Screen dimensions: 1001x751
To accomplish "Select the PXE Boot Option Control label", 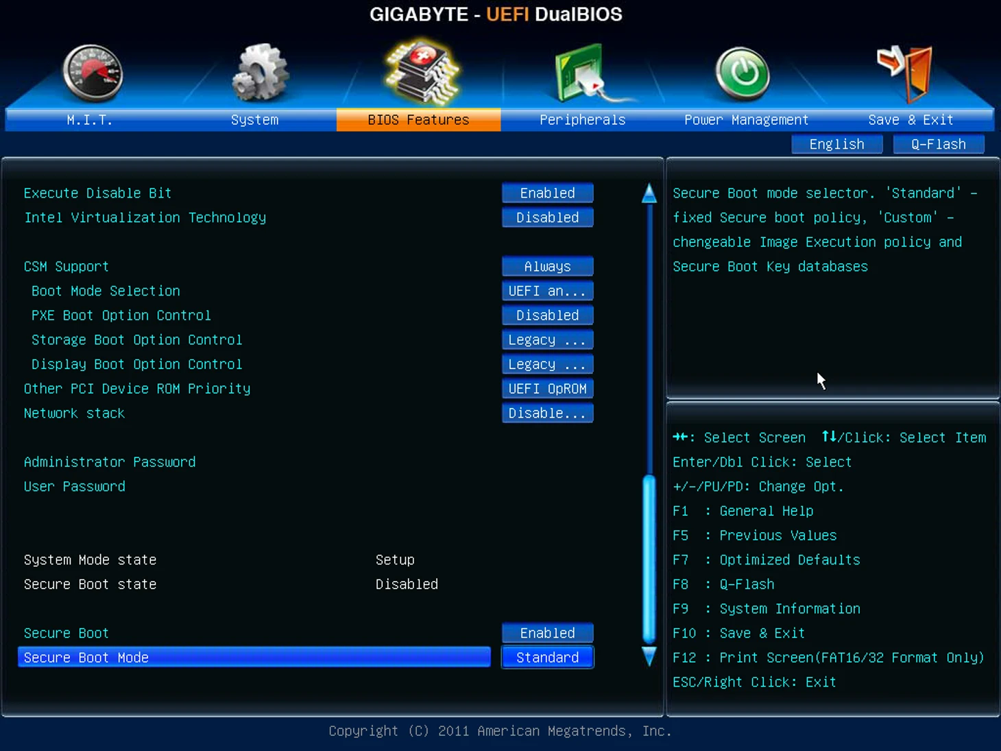I will [x=121, y=315].
